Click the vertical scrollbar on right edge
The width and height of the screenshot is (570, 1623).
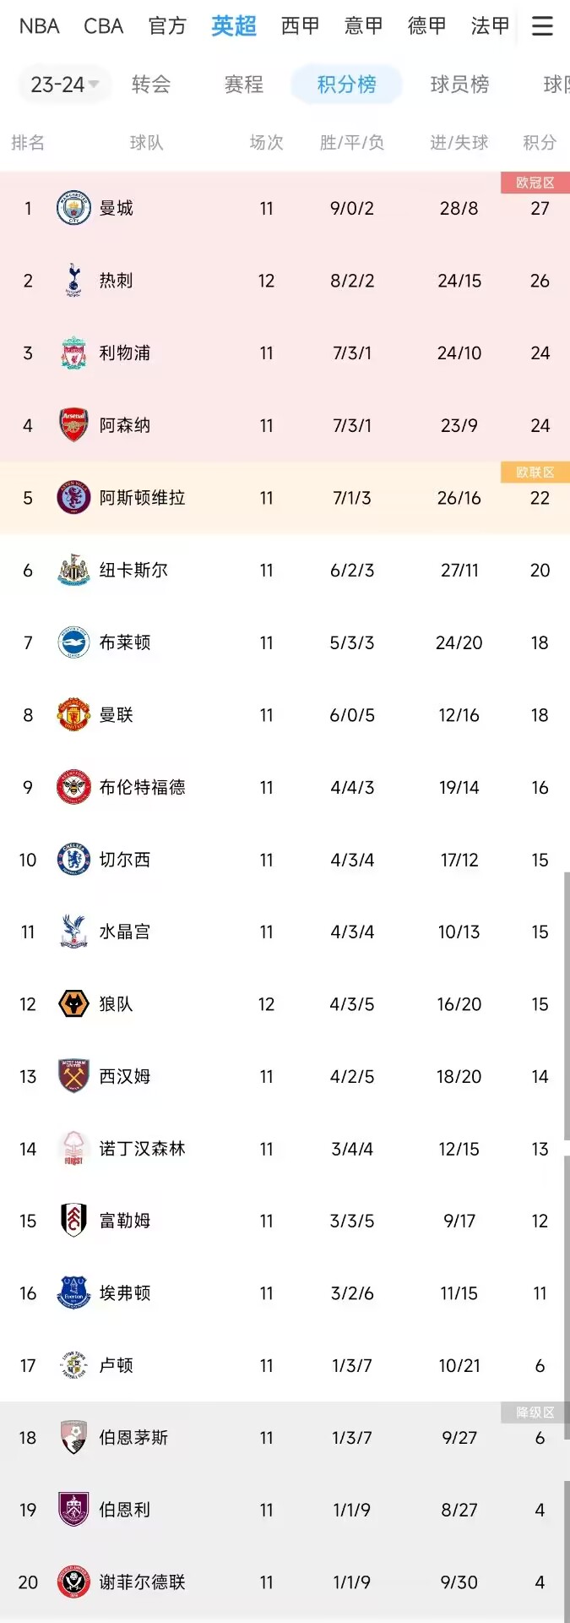click(x=567, y=1247)
